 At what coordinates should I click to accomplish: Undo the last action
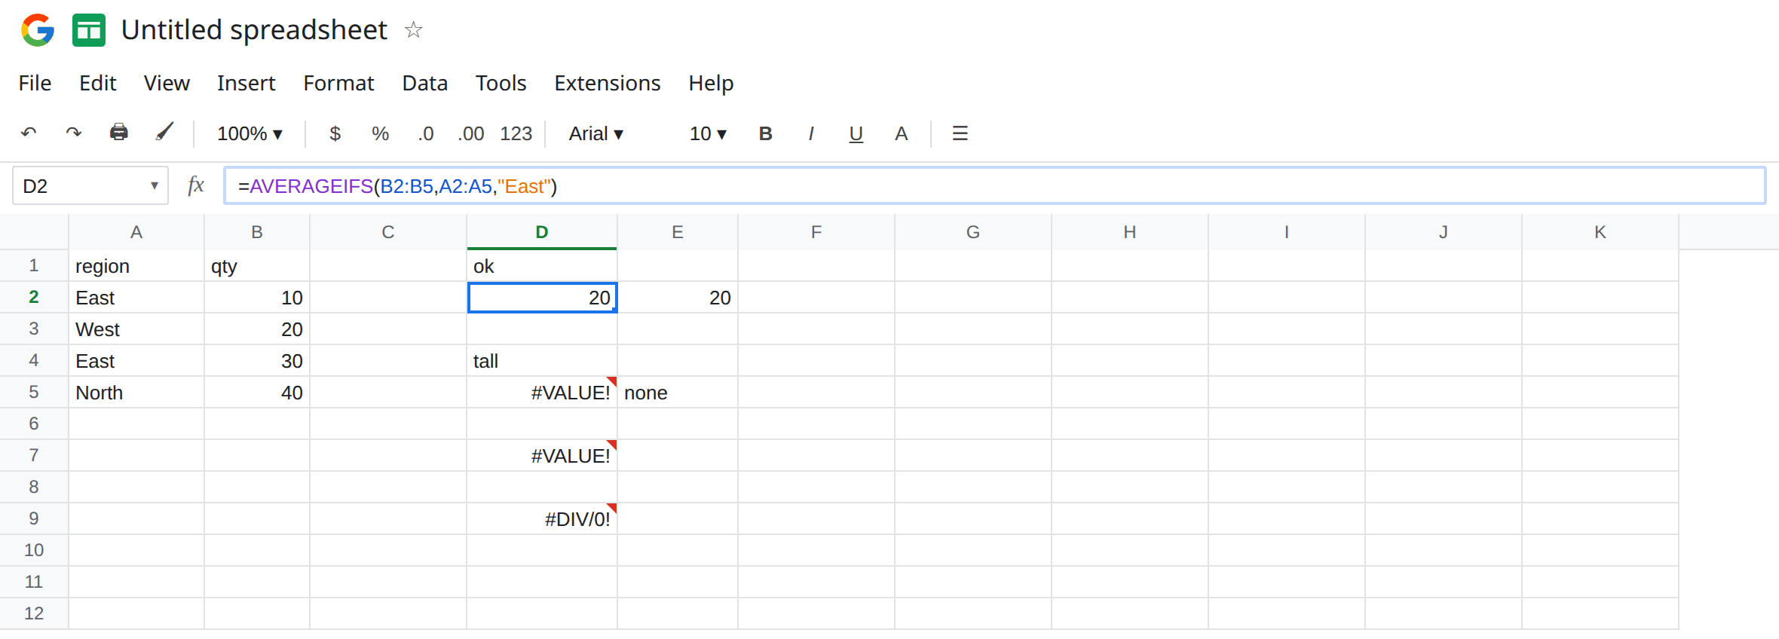coord(29,133)
